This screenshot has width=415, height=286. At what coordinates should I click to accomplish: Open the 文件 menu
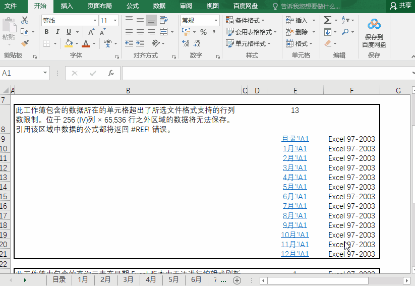tap(11, 6)
